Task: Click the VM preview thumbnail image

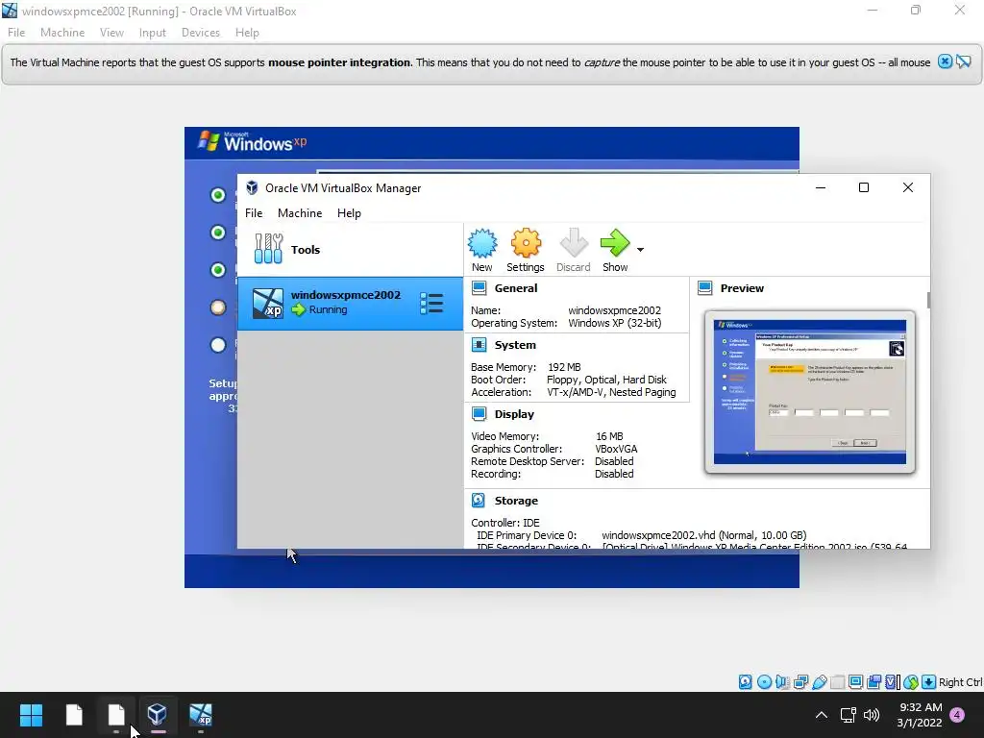Action: click(x=809, y=392)
